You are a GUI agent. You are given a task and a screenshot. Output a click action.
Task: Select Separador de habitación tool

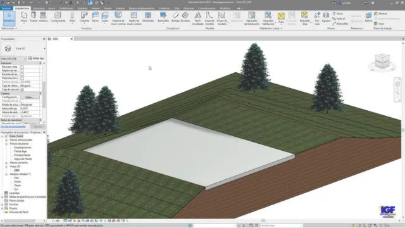click(252, 18)
